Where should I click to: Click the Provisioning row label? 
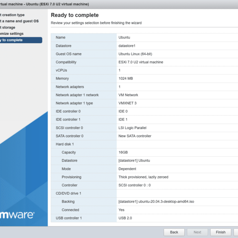tap(71, 177)
